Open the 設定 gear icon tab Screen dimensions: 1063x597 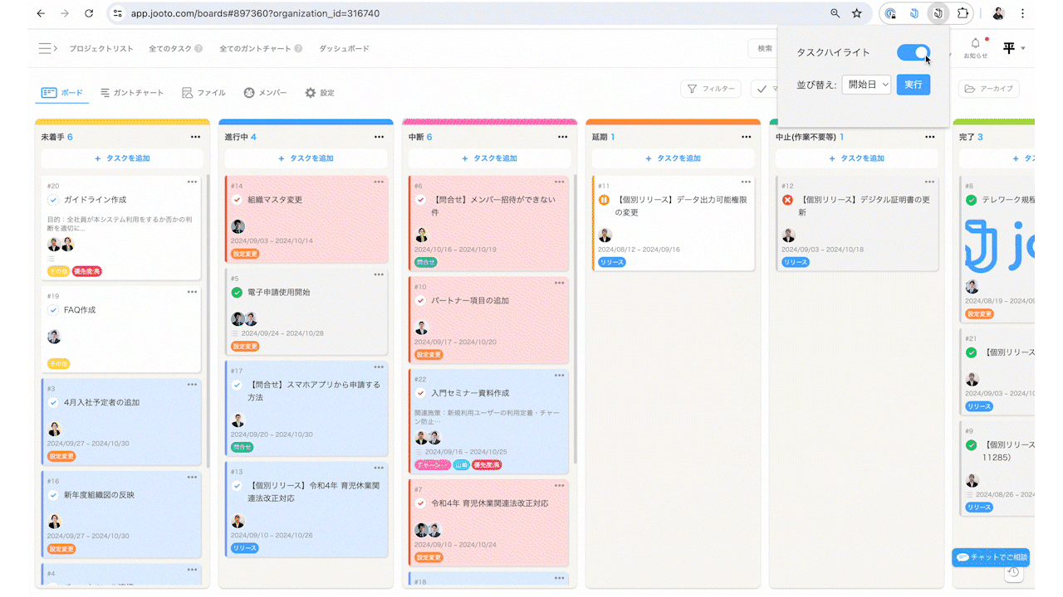pos(310,93)
